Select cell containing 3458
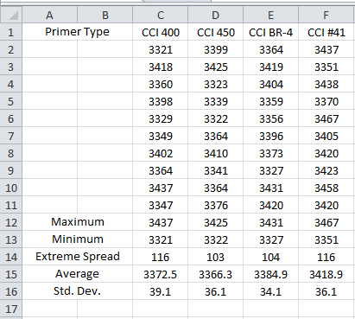Viewport: 355px width, 319px height. pos(326,188)
